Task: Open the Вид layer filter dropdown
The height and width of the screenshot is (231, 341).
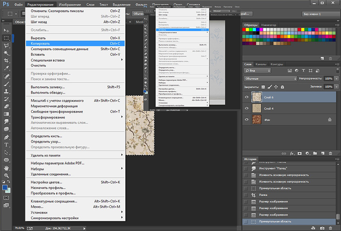Action: coord(257,70)
